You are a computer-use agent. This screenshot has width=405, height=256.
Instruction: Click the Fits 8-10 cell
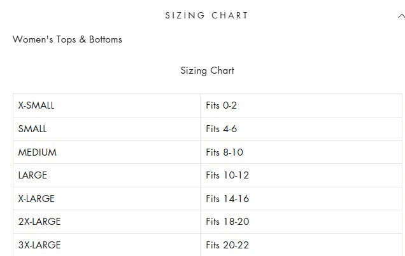(x=224, y=152)
